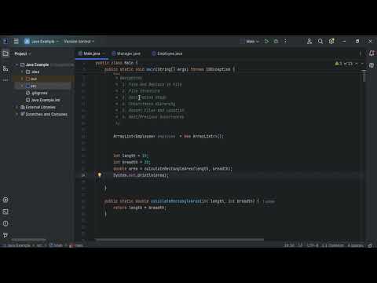Select Java Example.iml file

point(43,100)
